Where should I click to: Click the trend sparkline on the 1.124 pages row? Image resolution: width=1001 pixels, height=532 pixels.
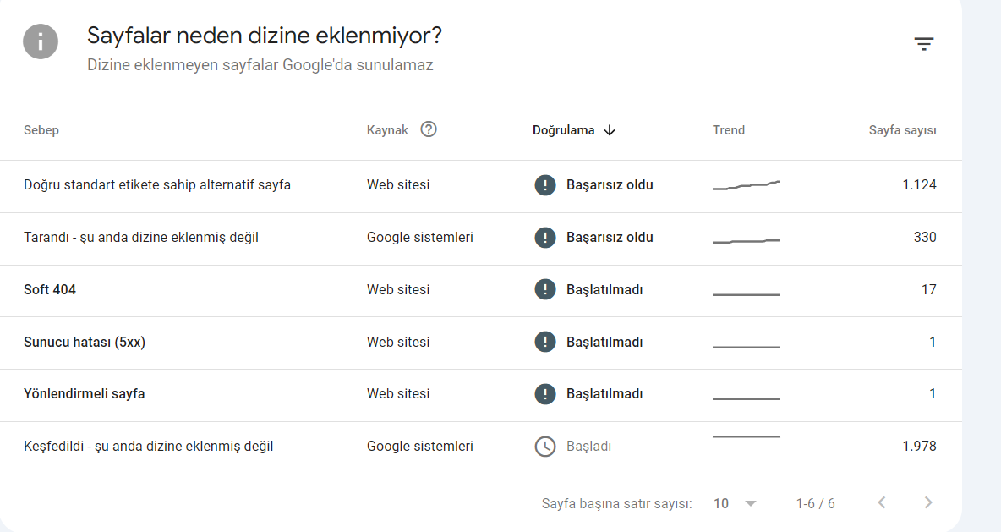pos(747,185)
